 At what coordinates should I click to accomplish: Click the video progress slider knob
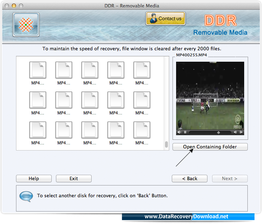point(219,133)
